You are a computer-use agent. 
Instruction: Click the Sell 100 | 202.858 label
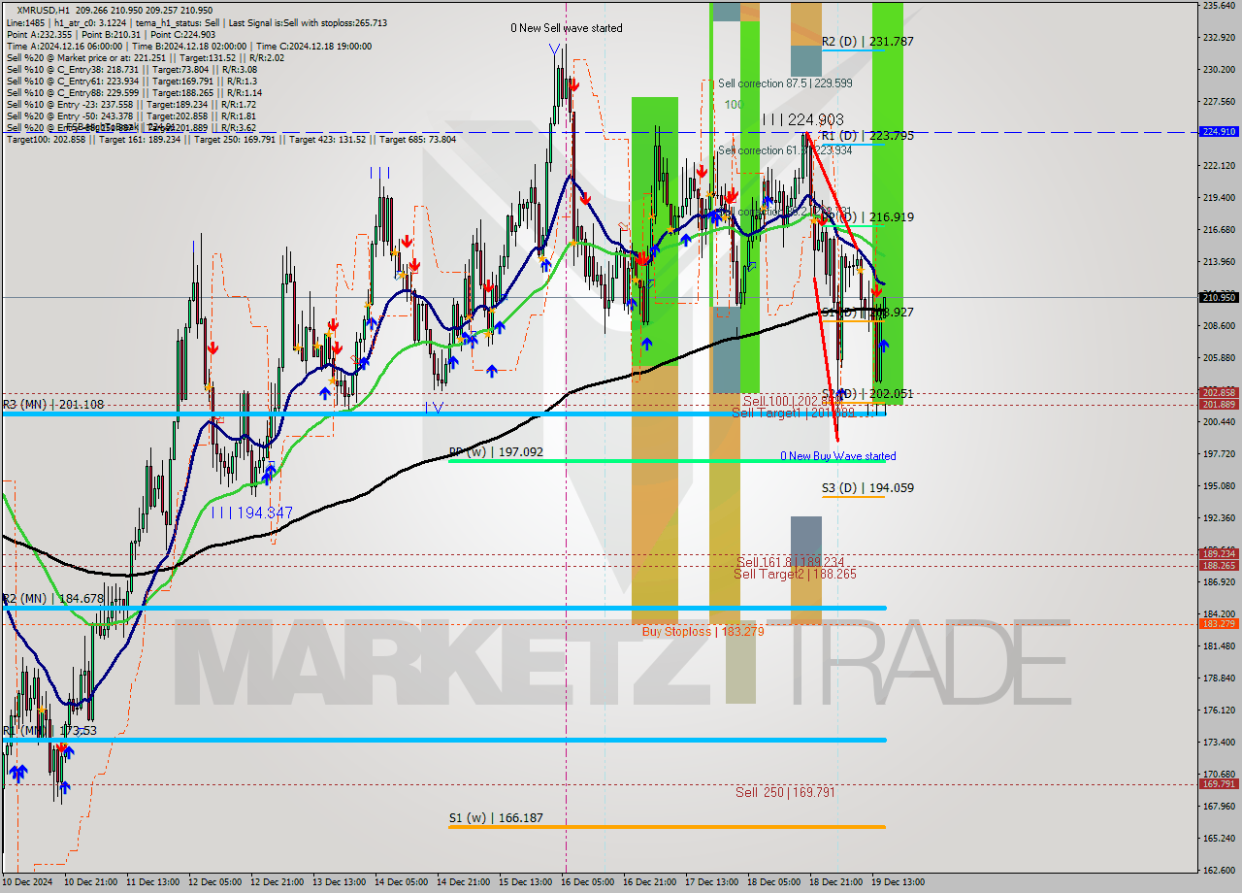click(x=791, y=401)
